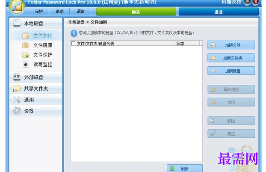The width and height of the screenshot is (266, 172).
Task: Select 读写监控 in the sidebar
Action: click(36, 65)
